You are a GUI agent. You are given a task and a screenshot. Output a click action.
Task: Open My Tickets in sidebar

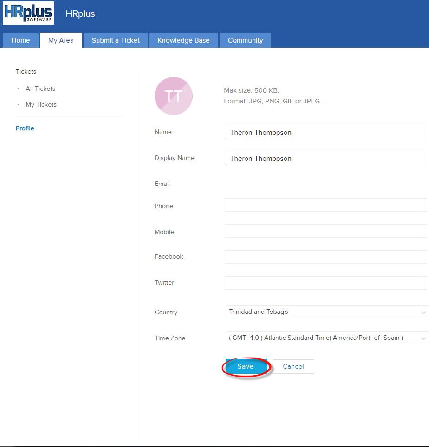click(x=41, y=105)
